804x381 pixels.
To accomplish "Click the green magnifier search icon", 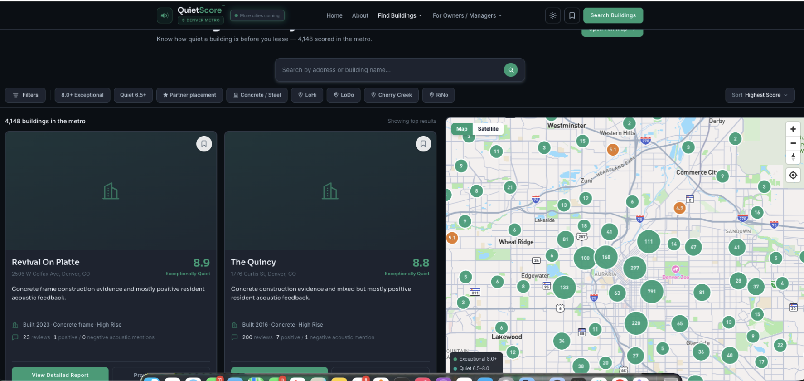I will tap(511, 70).
